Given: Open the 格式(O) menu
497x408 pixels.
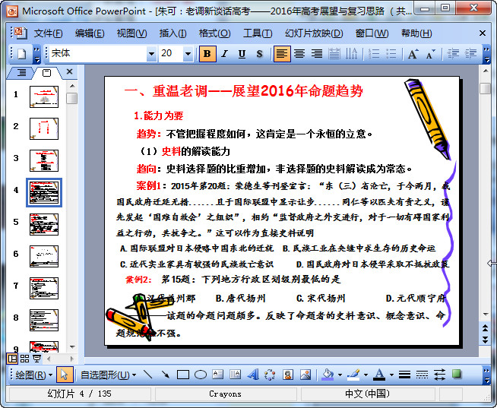Looking at the screenshot, I should [x=214, y=33].
